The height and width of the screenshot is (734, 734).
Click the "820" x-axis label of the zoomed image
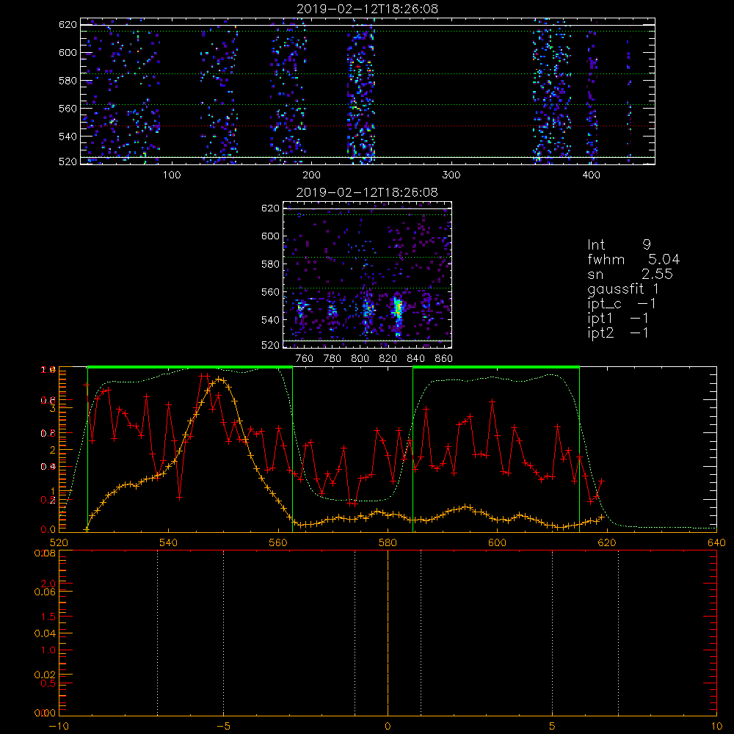click(x=388, y=359)
